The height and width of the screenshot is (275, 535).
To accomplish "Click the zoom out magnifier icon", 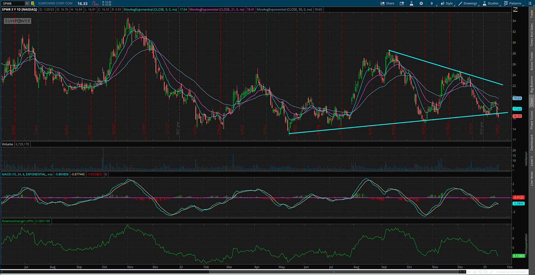I will tap(485, 272).
